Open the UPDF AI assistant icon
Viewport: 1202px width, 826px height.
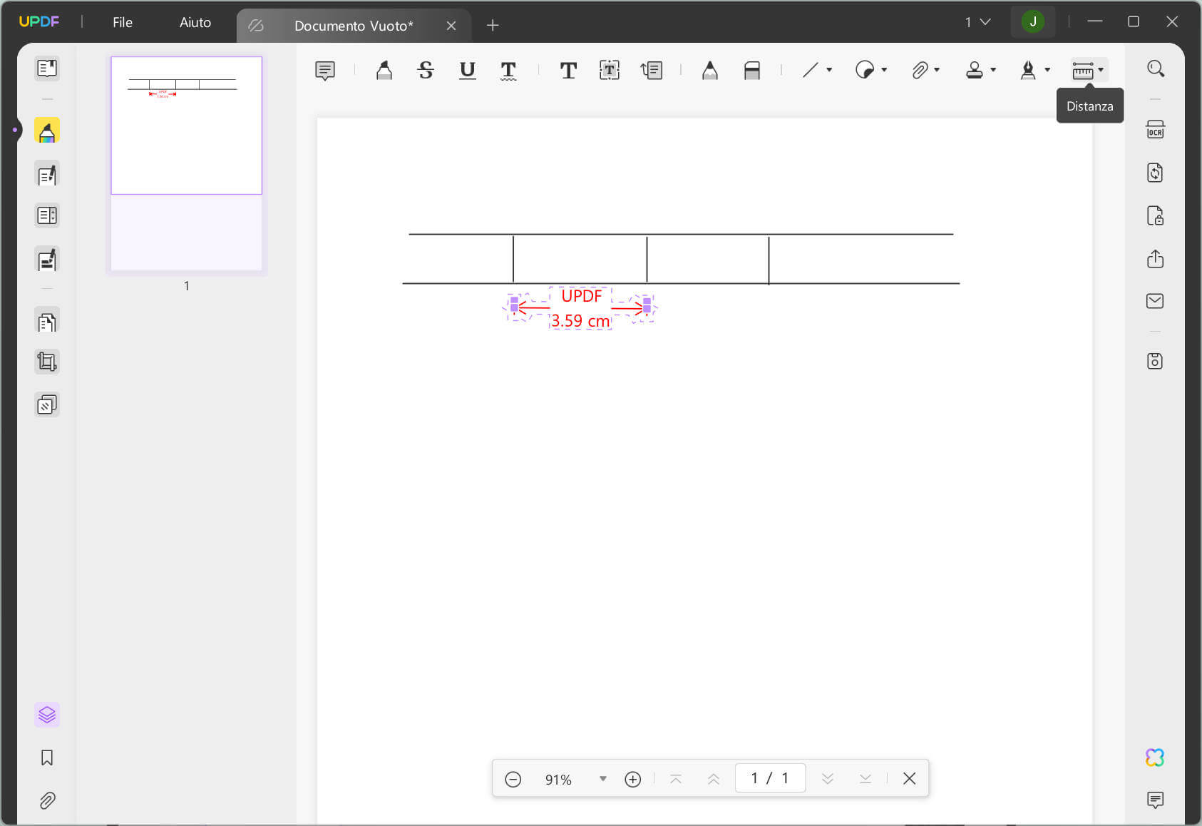tap(1156, 758)
